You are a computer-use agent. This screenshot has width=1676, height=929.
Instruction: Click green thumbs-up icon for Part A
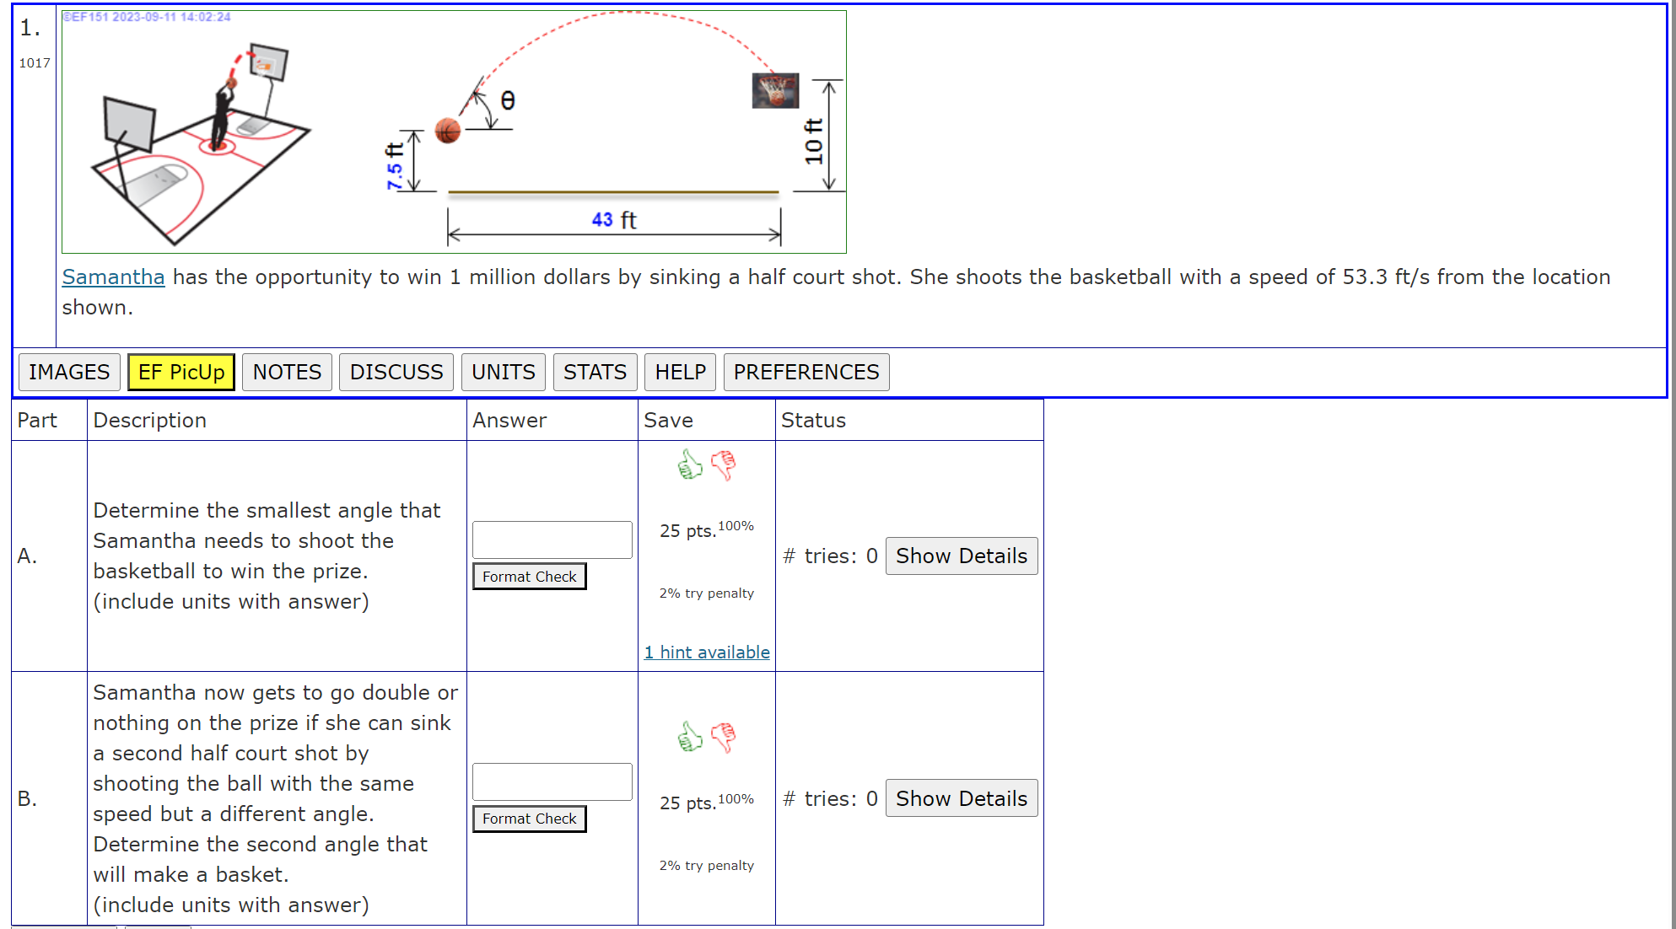pos(690,464)
